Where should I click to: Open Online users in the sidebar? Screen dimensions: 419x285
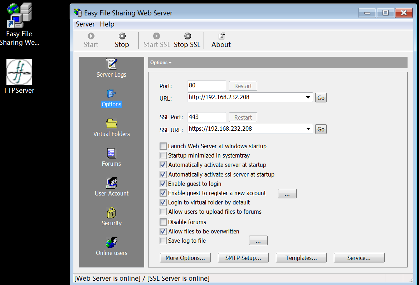click(111, 246)
